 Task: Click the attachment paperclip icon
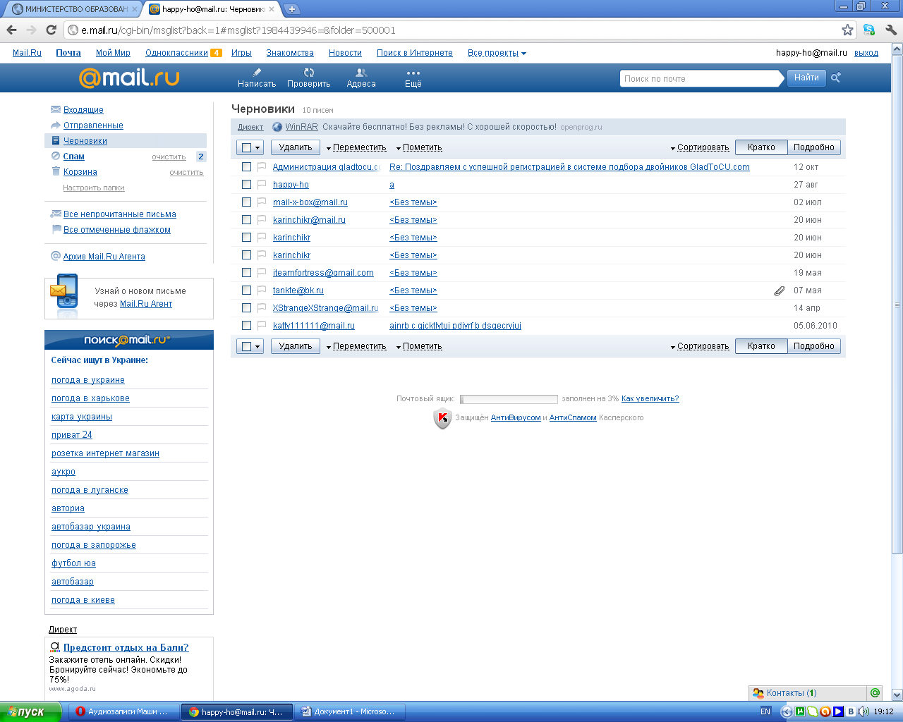(x=779, y=290)
